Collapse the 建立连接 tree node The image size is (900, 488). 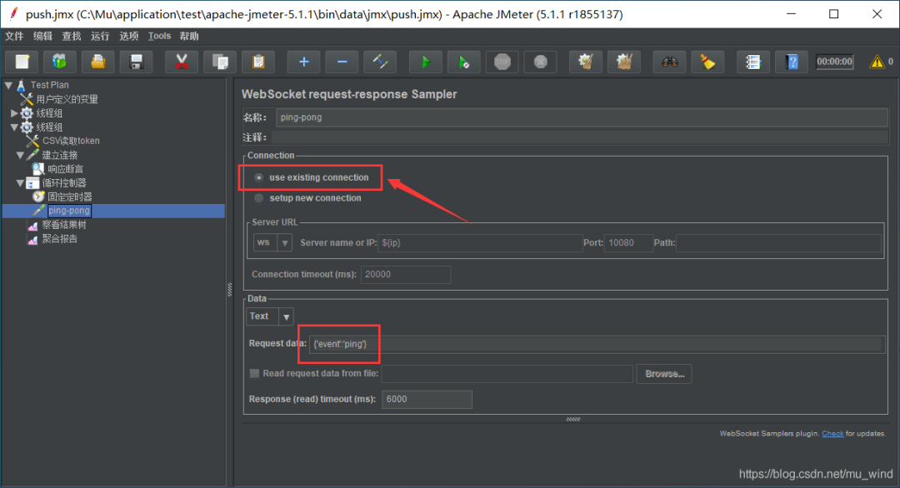pyautogui.click(x=20, y=156)
